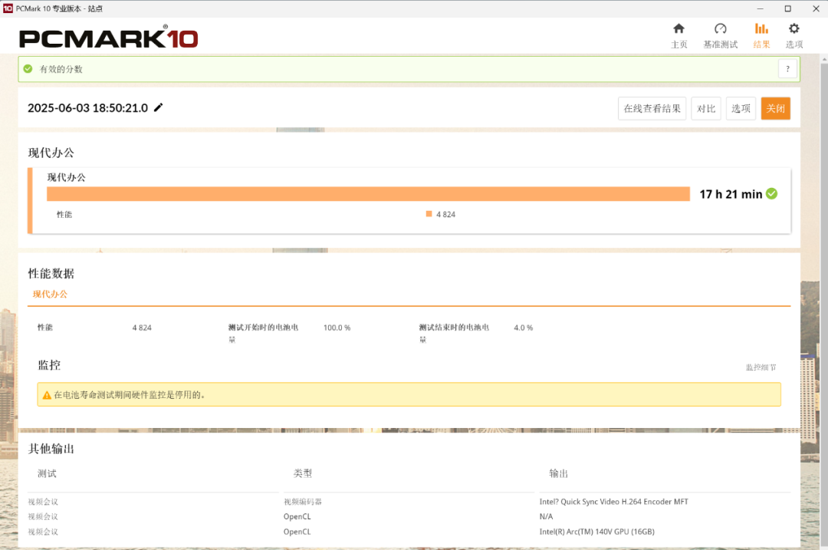828x550 pixels.
Task: Click the PCMark app icon in title bar
Action: (8, 8)
